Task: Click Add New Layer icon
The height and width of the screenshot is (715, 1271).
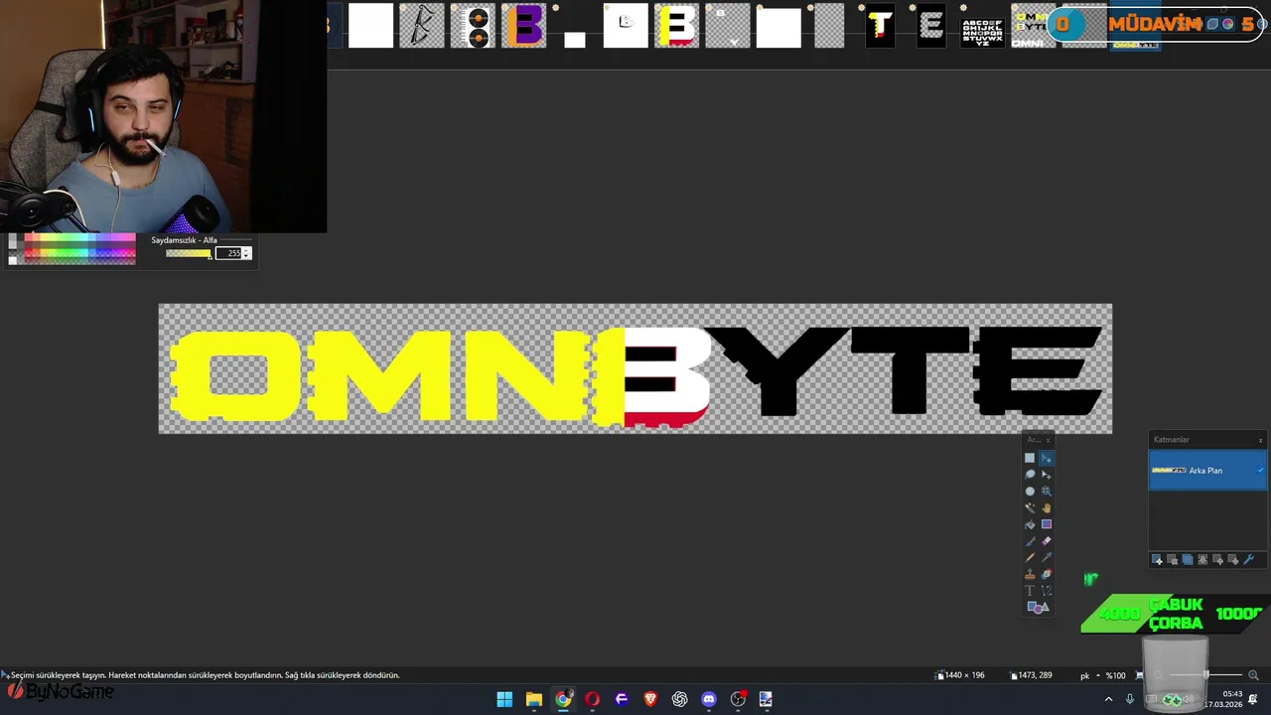Action: point(1157,560)
